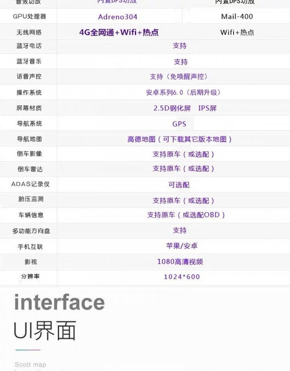Click the 胎压监测 row label
The width and height of the screenshot is (290, 371).
click(31, 199)
